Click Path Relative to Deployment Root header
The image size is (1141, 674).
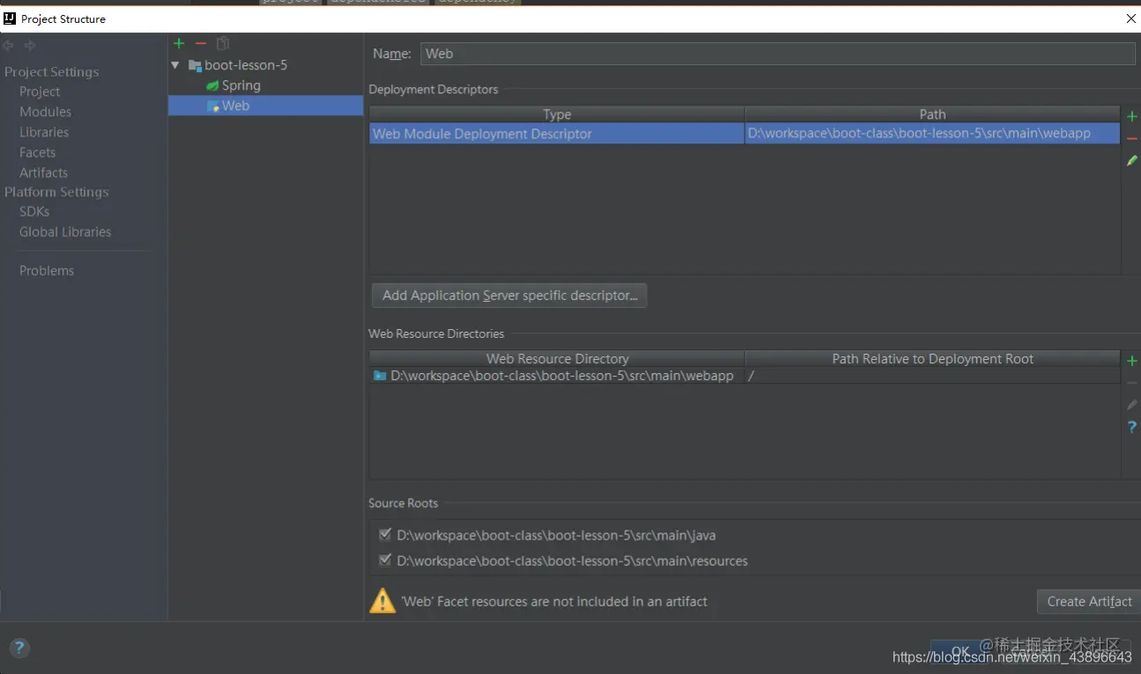[932, 359]
